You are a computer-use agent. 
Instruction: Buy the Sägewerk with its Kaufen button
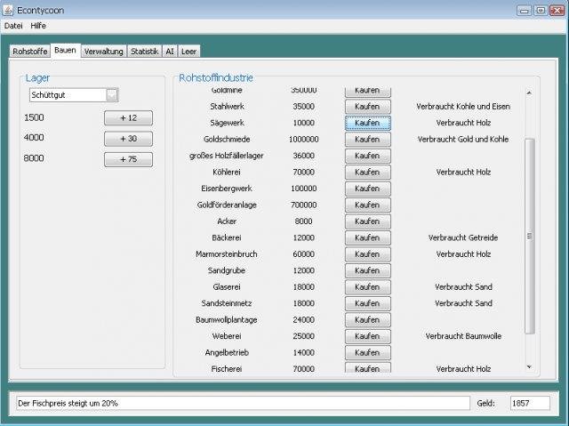pyautogui.click(x=367, y=123)
